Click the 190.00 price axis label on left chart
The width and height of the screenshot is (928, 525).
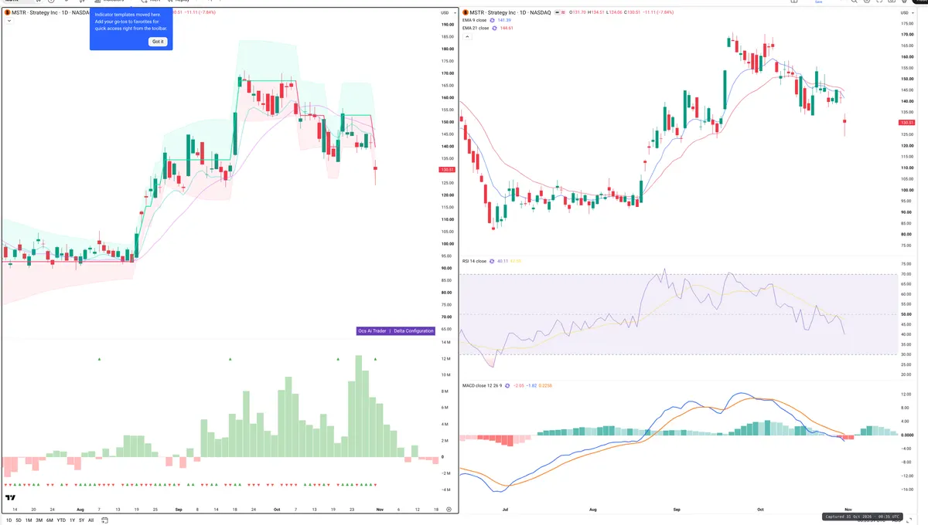[x=446, y=25]
